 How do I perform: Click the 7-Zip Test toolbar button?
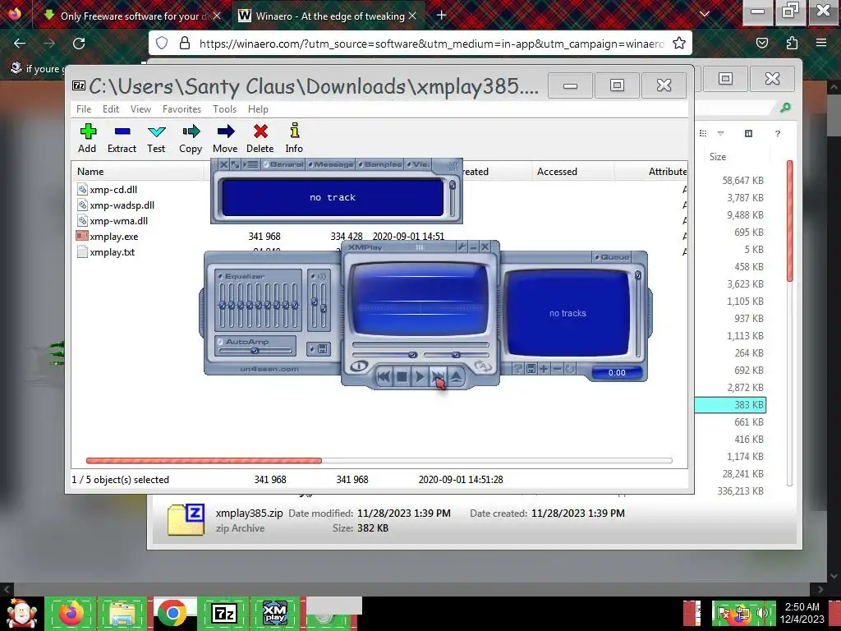(x=156, y=138)
